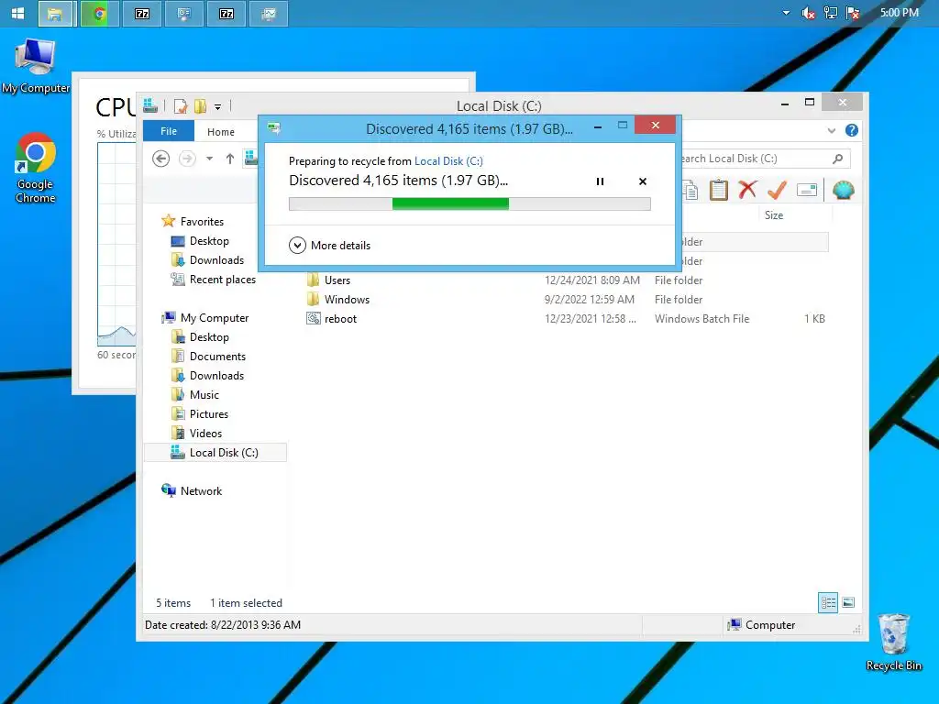This screenshot has width=939, height=704.
Task: Open the Start button
Action: 18,13
